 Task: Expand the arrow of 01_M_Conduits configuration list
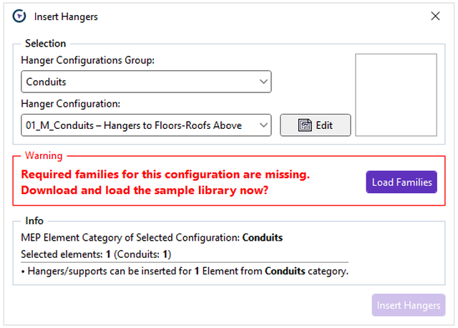point(262,125)
